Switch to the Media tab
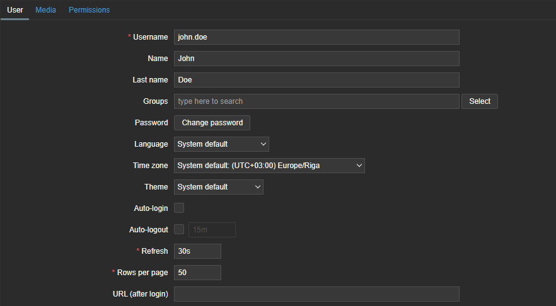The height and width of the screenshot is (306, 556). 45,10
